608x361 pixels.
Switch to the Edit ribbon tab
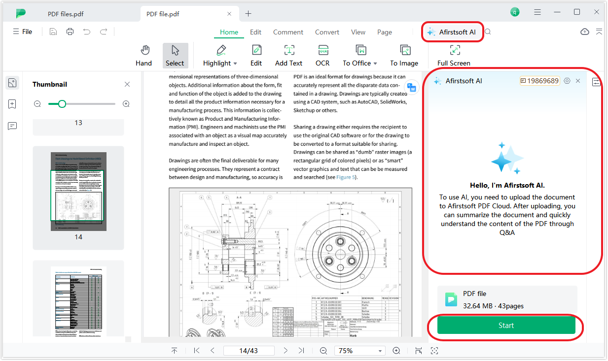(x=255, y=32)
